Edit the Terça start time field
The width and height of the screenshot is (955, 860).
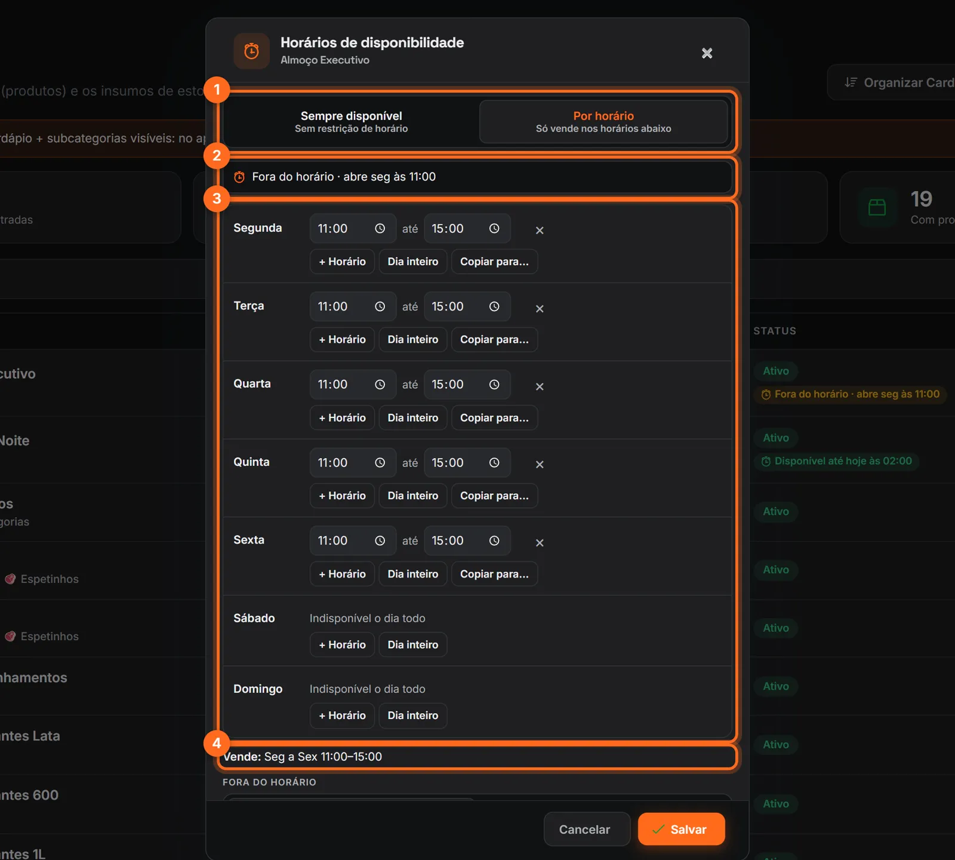(353, 306)
